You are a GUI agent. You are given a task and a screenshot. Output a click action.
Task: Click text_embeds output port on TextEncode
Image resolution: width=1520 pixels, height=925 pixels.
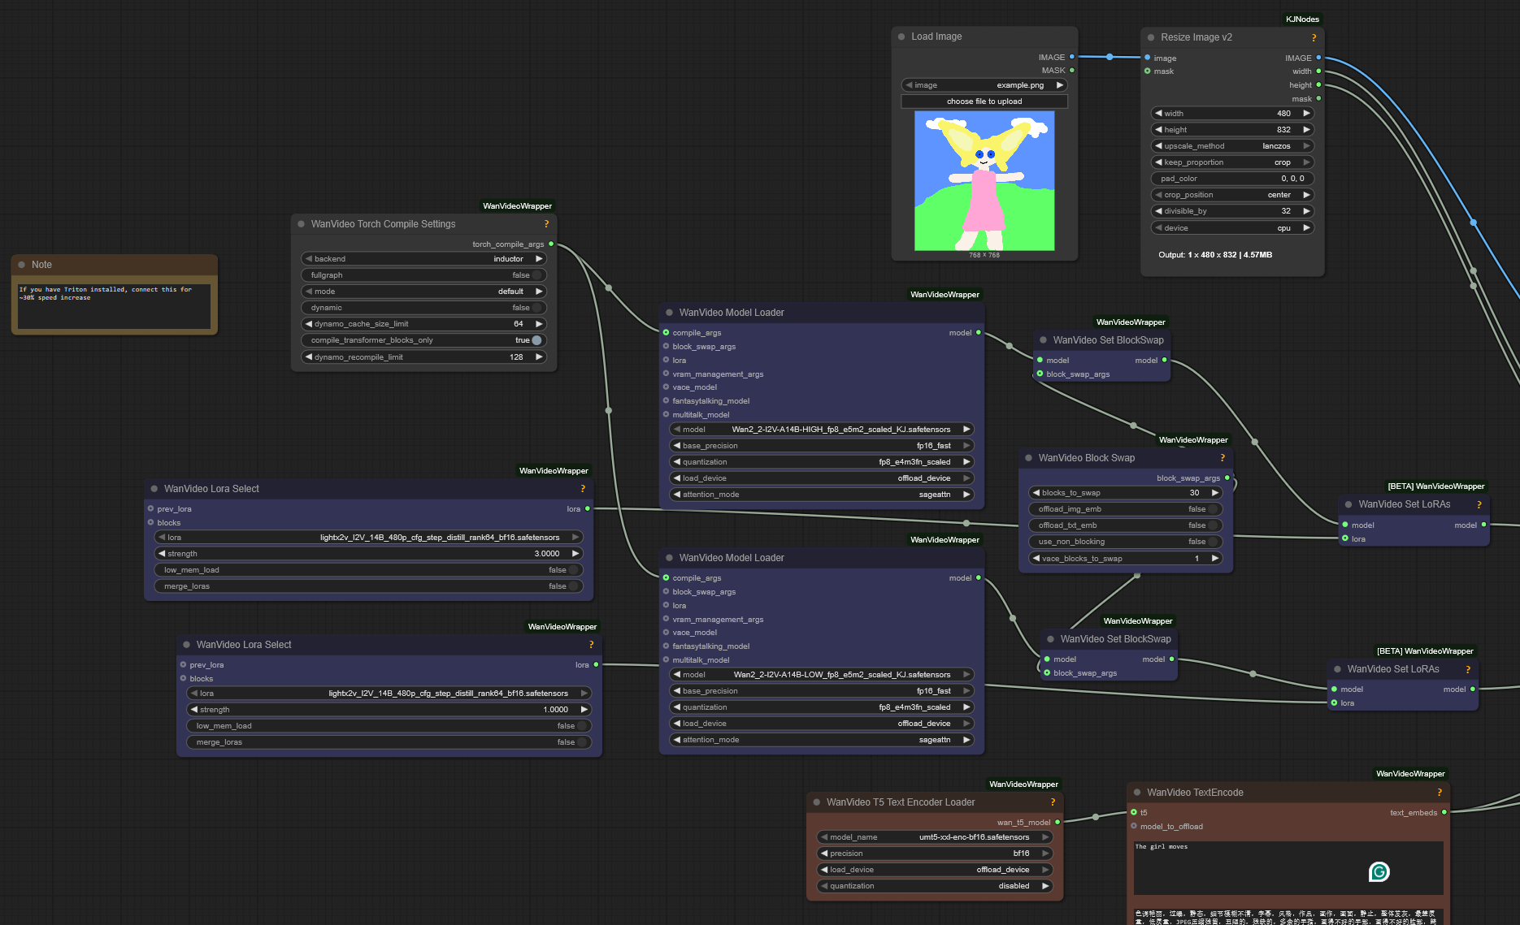click(1444, 812)
